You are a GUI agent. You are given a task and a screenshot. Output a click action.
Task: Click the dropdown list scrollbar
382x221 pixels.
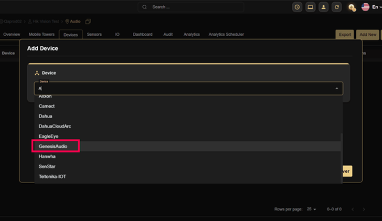click(x=341, y=158)
